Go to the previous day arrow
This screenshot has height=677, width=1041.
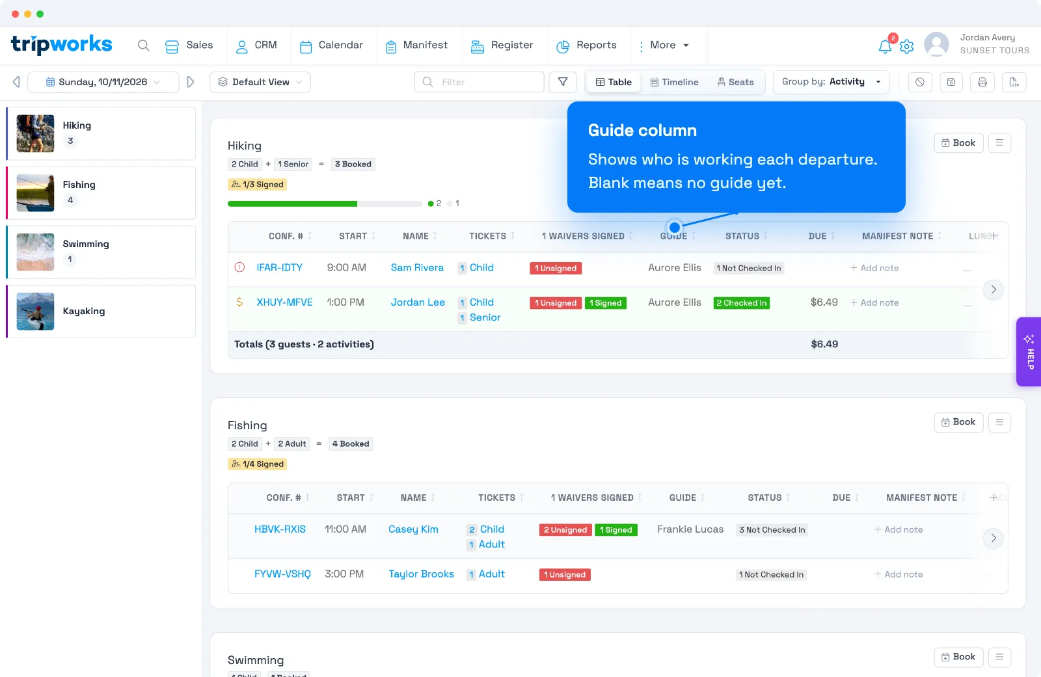pos(16,82)
